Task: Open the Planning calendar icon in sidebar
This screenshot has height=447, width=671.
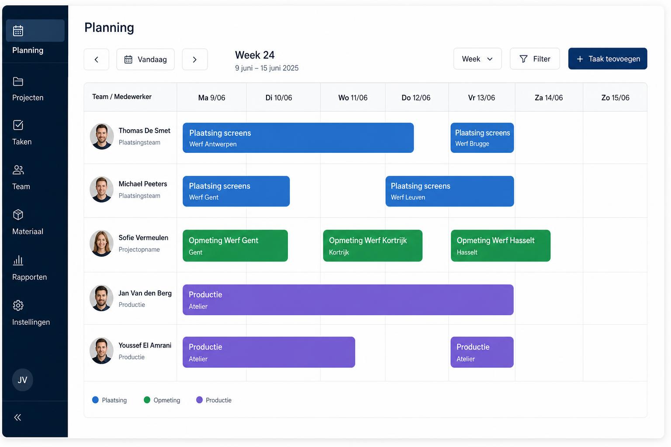Action: tap(18, 31)
